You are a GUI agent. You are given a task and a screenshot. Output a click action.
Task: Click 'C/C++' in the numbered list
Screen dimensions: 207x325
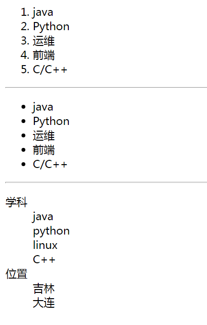coord(50,69)
